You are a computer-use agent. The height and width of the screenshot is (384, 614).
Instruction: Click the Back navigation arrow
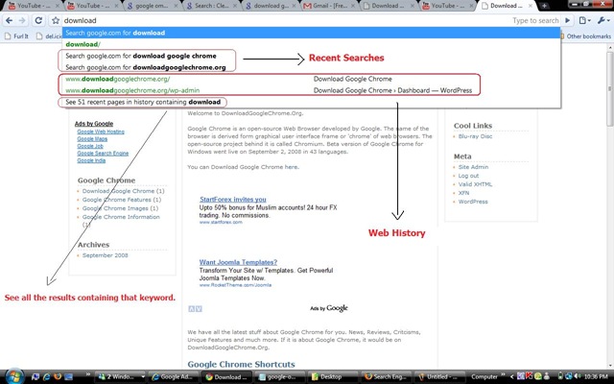point(8,20)
